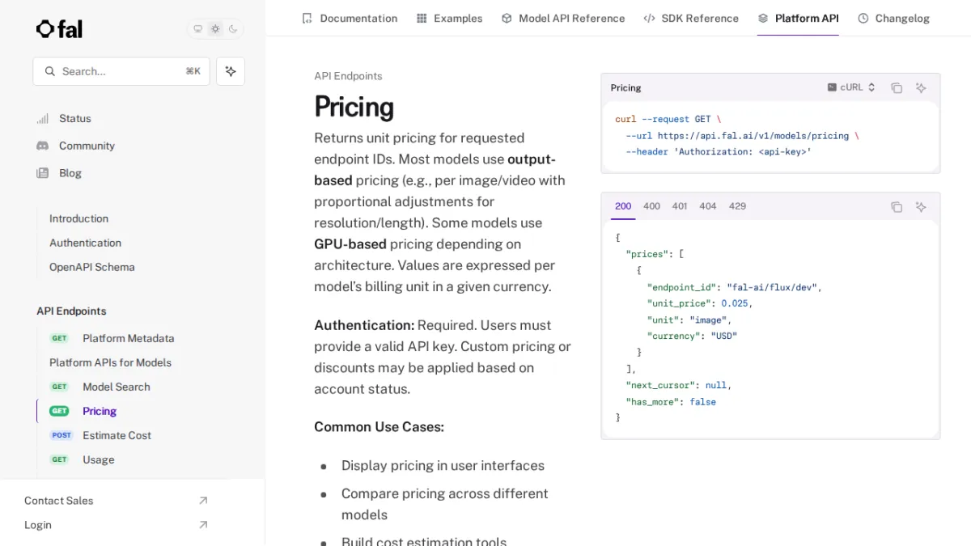Viewport: 971px width, 546px height.
Task: Copy the Pricing cURL request code
Action: click(x=897, y=87)
